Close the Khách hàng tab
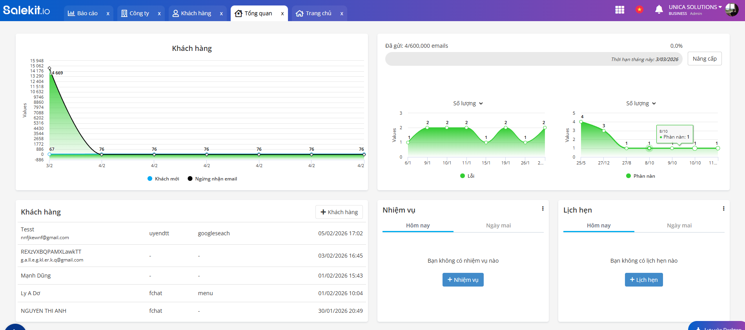 coord(221,14)
